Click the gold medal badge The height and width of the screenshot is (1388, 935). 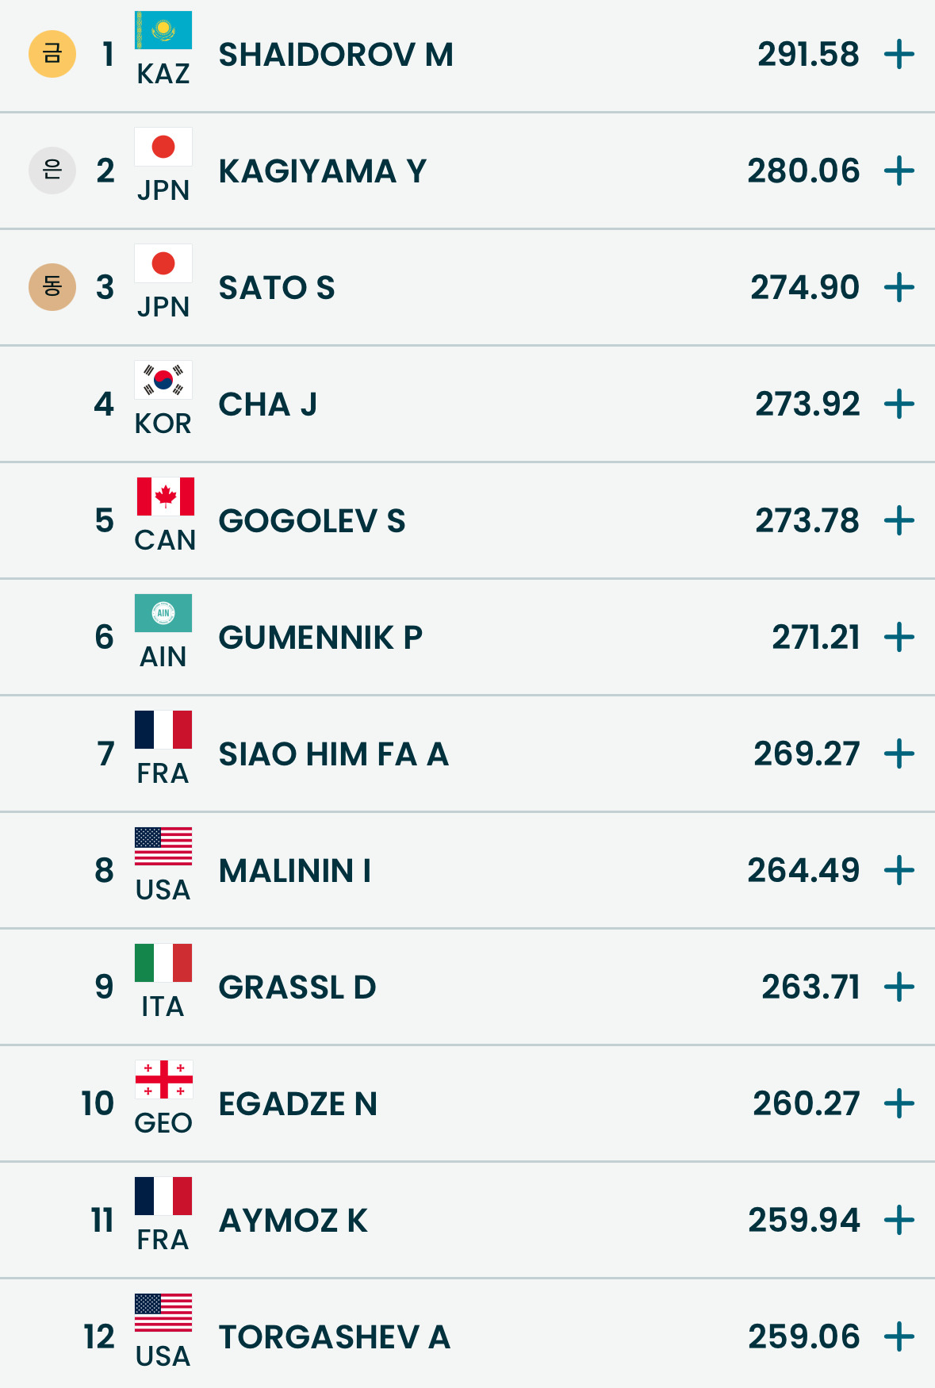[x=52, y=54]
